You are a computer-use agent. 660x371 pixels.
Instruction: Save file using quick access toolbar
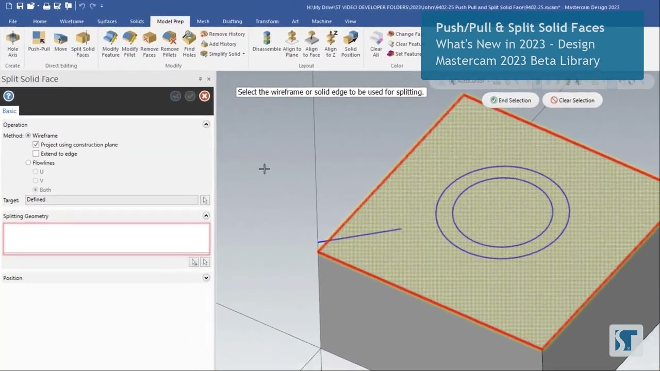(x=20, y=6)
